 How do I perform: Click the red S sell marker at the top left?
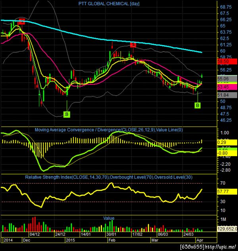22,21
